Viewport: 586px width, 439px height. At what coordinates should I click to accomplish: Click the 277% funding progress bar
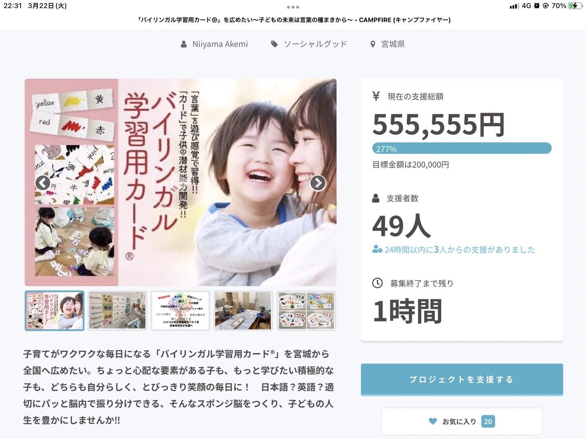(x=462, y=149)
